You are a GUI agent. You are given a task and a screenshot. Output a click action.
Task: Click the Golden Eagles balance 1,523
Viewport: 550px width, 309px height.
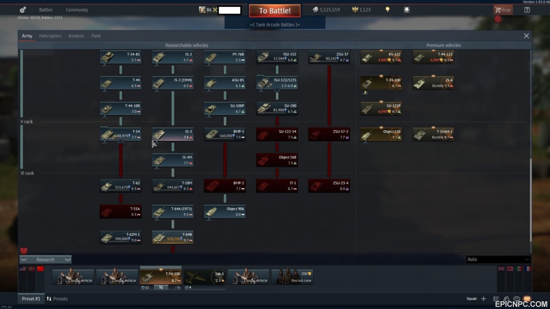(361, 10)
